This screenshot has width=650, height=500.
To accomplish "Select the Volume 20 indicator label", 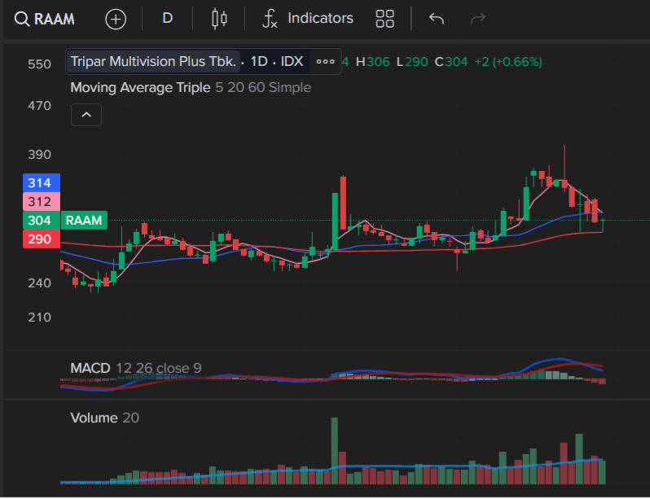I will (x=104, y=418).
